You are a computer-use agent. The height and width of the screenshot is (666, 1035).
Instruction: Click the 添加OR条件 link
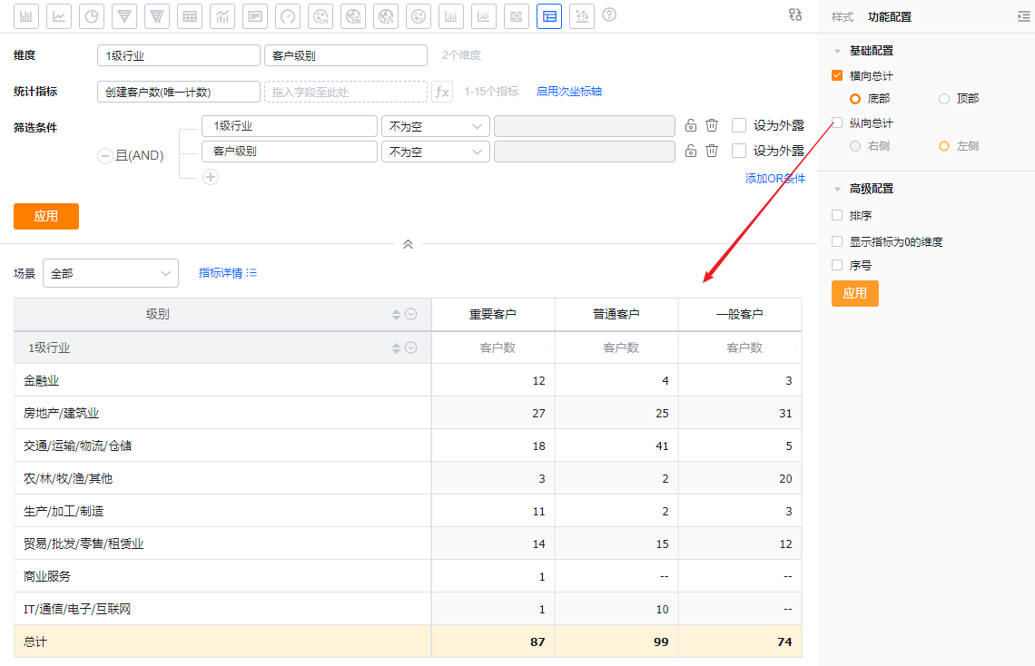[774, 179]
